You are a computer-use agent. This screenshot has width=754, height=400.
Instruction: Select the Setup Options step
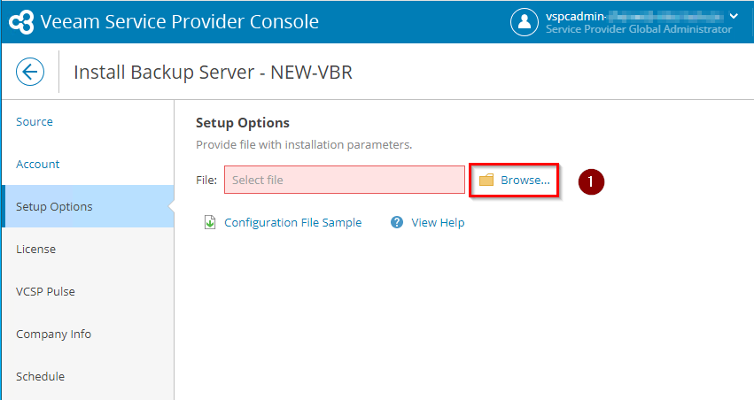coord(88,206)
